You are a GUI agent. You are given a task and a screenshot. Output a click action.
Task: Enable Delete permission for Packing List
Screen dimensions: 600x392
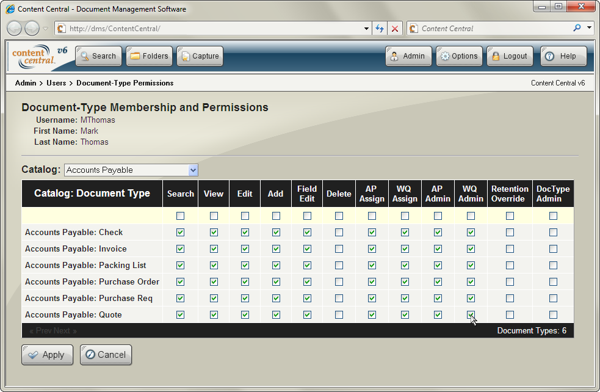point(339,265)
